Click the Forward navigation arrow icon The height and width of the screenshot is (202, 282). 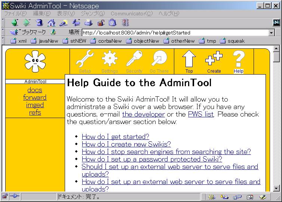pyautogui.click(x=27, y=23)
